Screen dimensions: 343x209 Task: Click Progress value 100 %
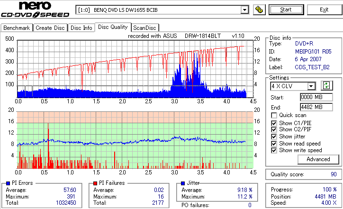[x=330, y=190]
